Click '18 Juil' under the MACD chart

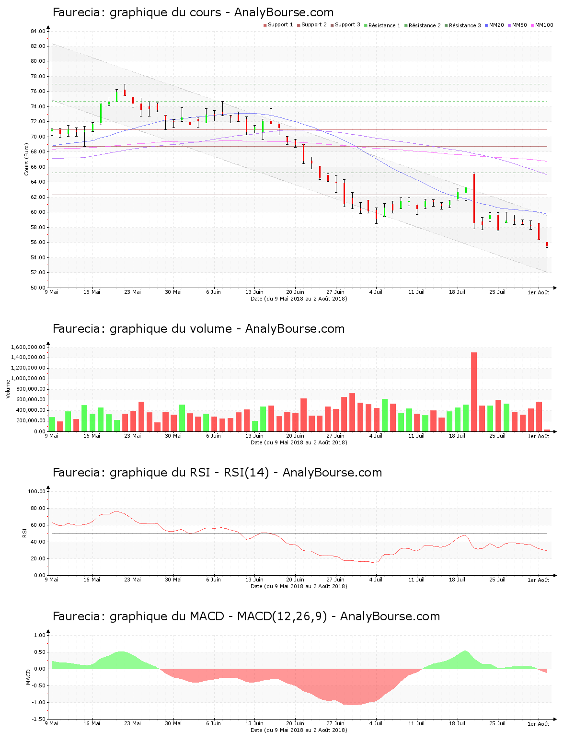(457, 723)
